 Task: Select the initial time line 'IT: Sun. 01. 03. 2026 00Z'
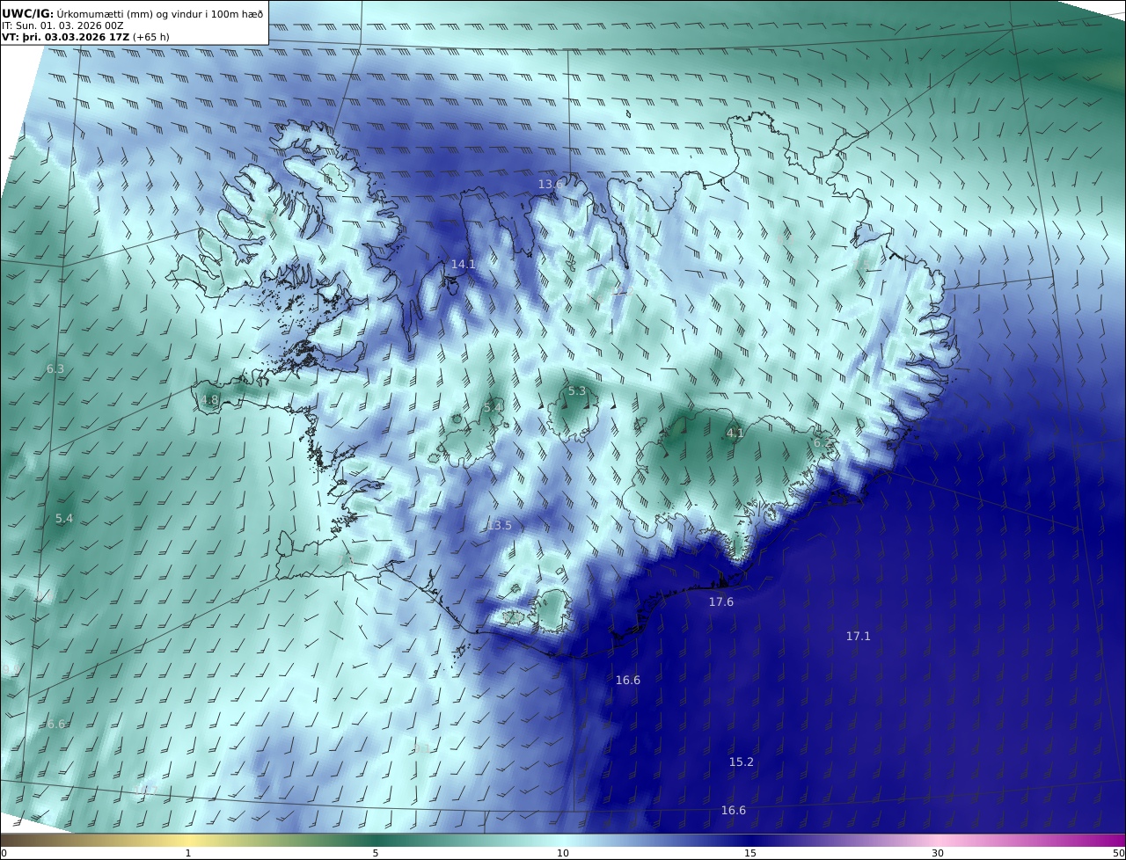click(x=62, y=26)
